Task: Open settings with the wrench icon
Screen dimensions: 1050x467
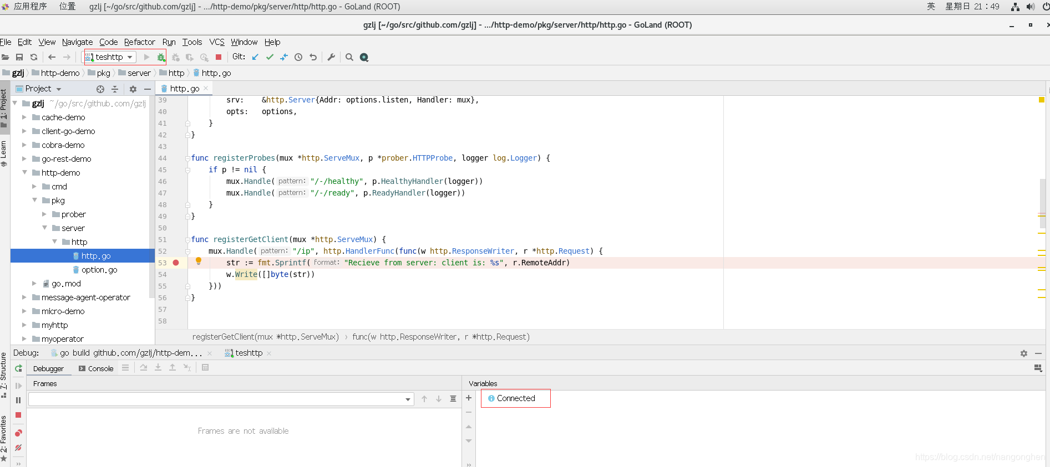Action: (331, 57)
